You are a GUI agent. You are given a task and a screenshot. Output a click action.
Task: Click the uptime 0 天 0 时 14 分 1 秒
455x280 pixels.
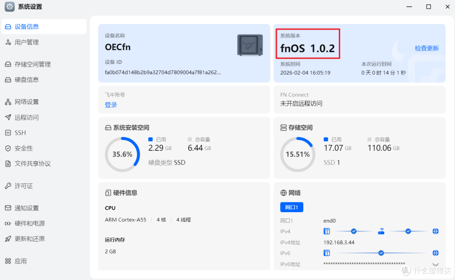383,73
